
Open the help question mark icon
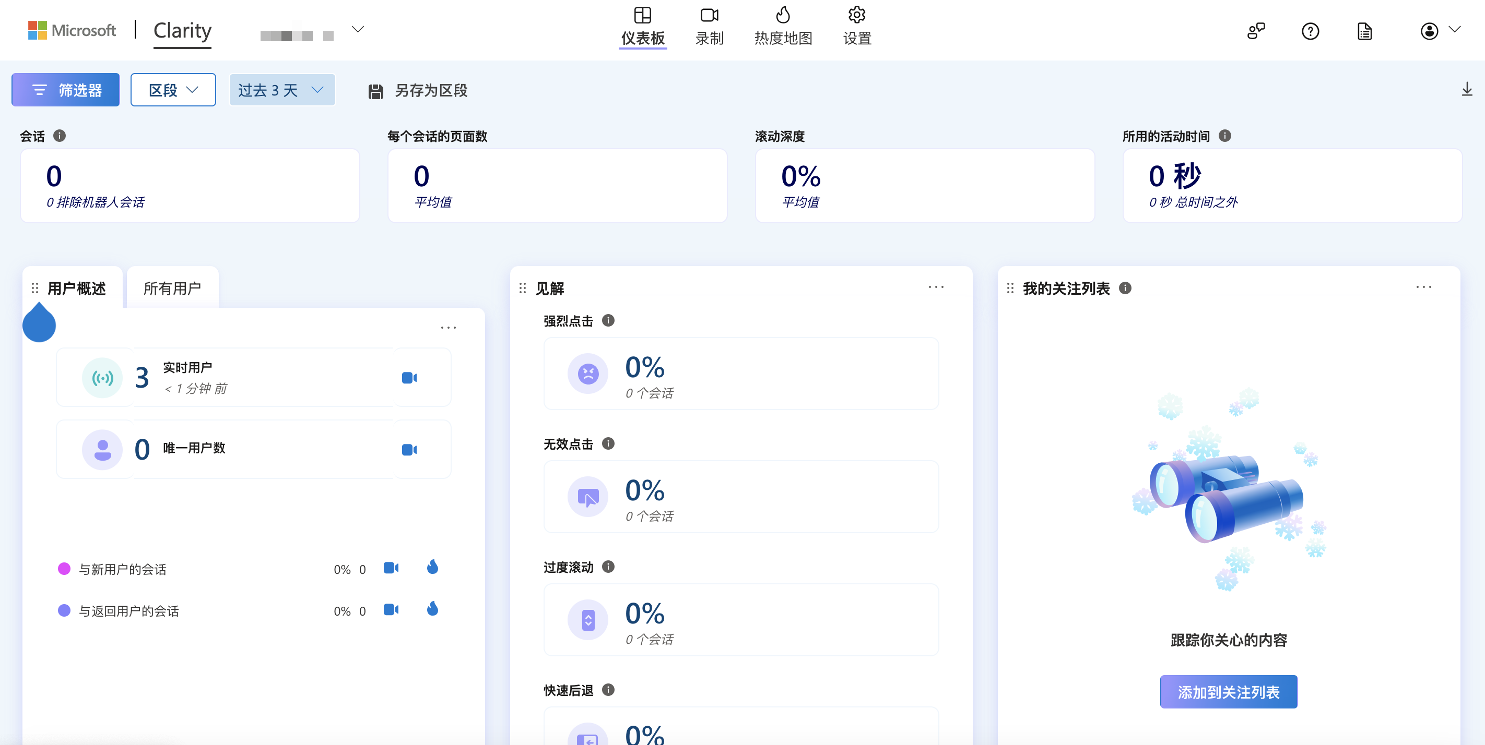1310,31
